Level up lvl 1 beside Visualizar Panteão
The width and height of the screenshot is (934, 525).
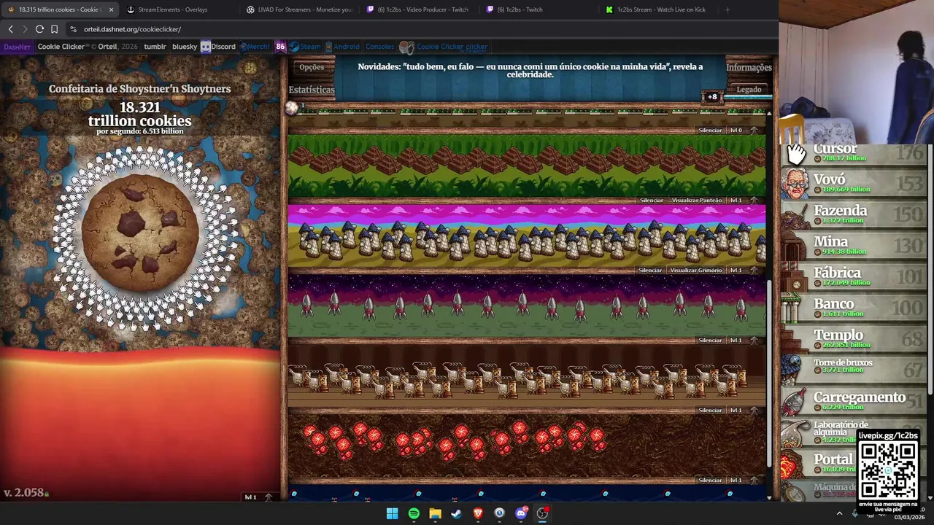[x=744, y=201]
